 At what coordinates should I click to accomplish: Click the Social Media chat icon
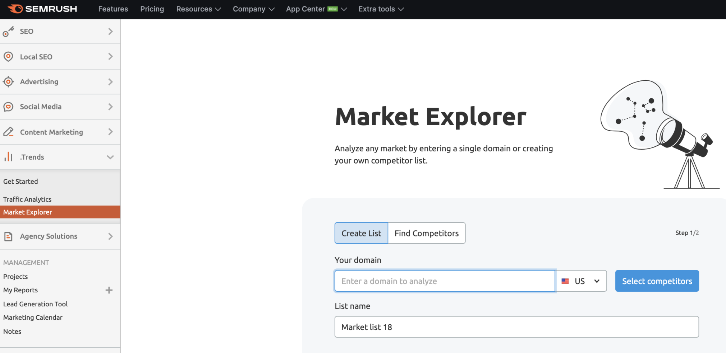[8, 107]
